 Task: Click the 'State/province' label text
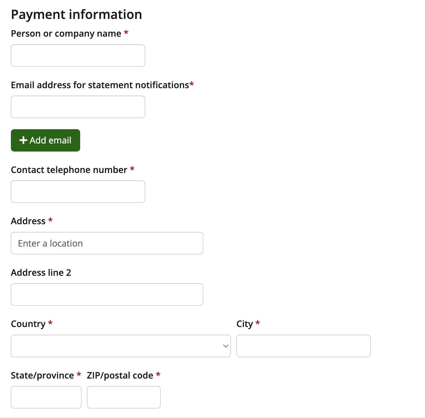[x=42, y=375]
